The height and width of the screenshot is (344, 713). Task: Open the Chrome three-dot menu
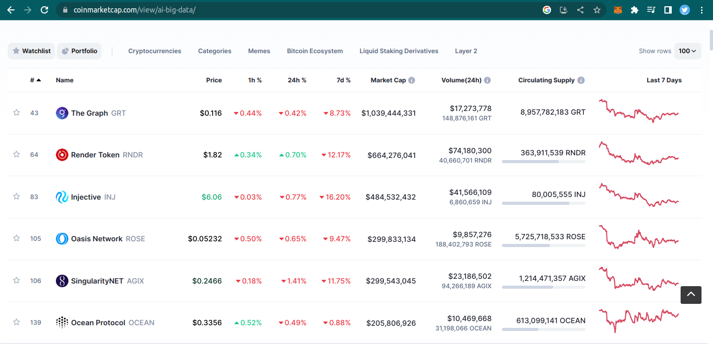pyautogui.click(x=702, y=10)
